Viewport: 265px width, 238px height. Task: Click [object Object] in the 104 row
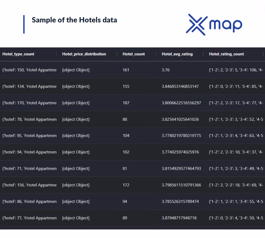(76, 136)
